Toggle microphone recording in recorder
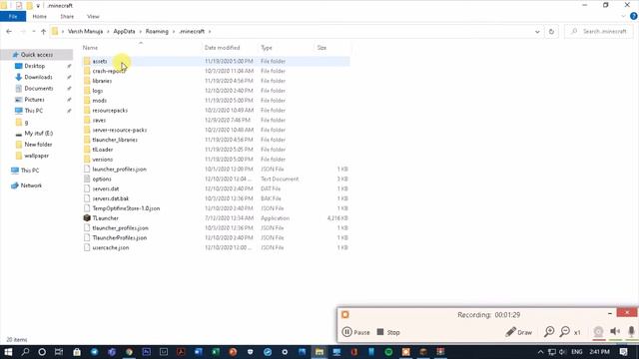 (x=631, y=331)
